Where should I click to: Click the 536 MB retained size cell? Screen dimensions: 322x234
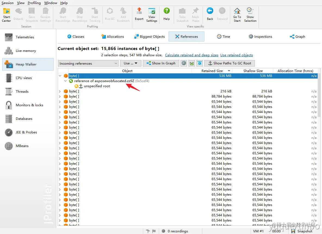click(225, 76)
